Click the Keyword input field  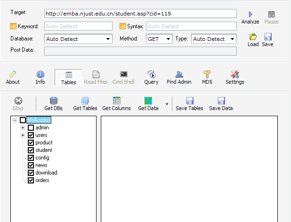78,26
